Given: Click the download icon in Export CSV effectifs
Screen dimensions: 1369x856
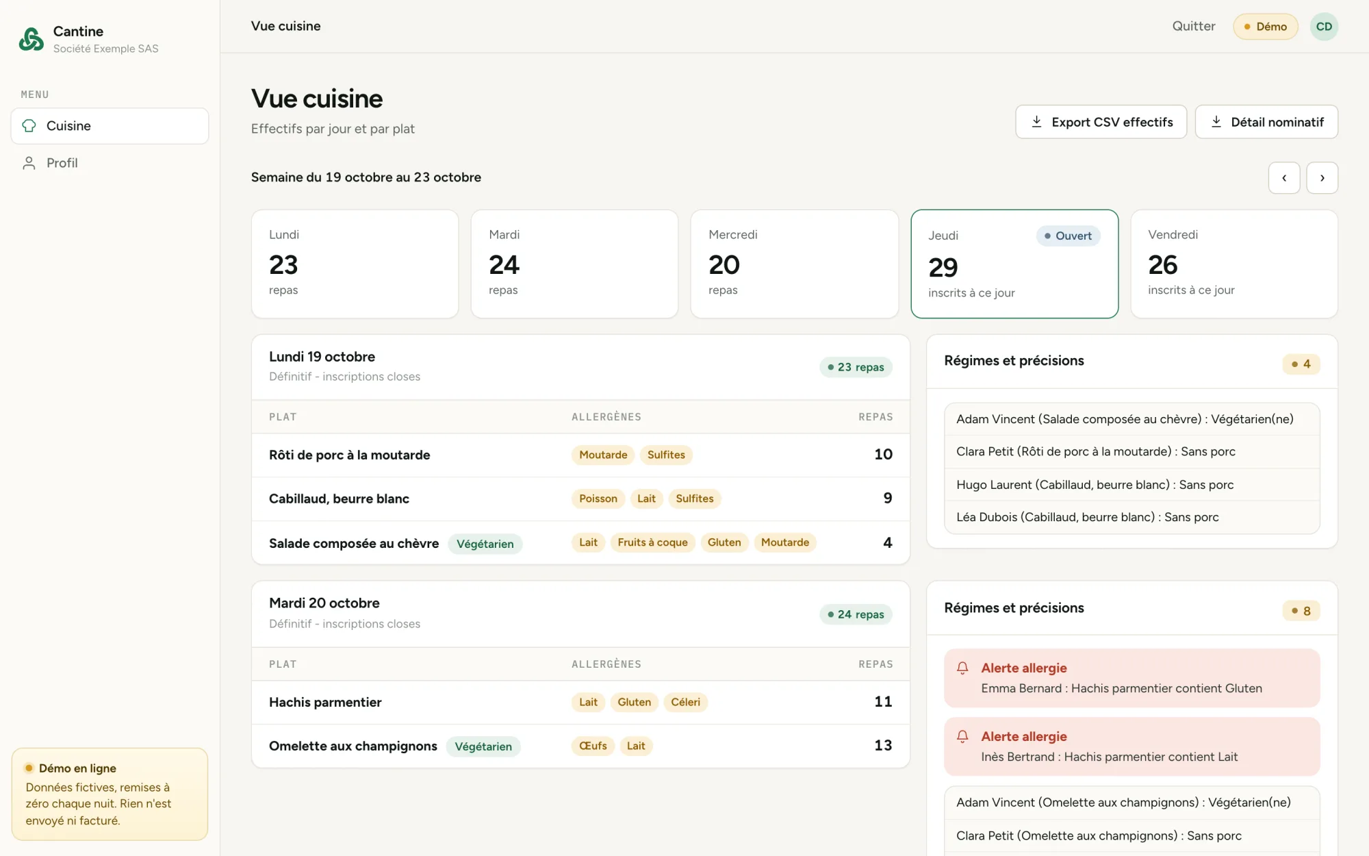Looking at the screenshot, I should tap(1037, 122).
